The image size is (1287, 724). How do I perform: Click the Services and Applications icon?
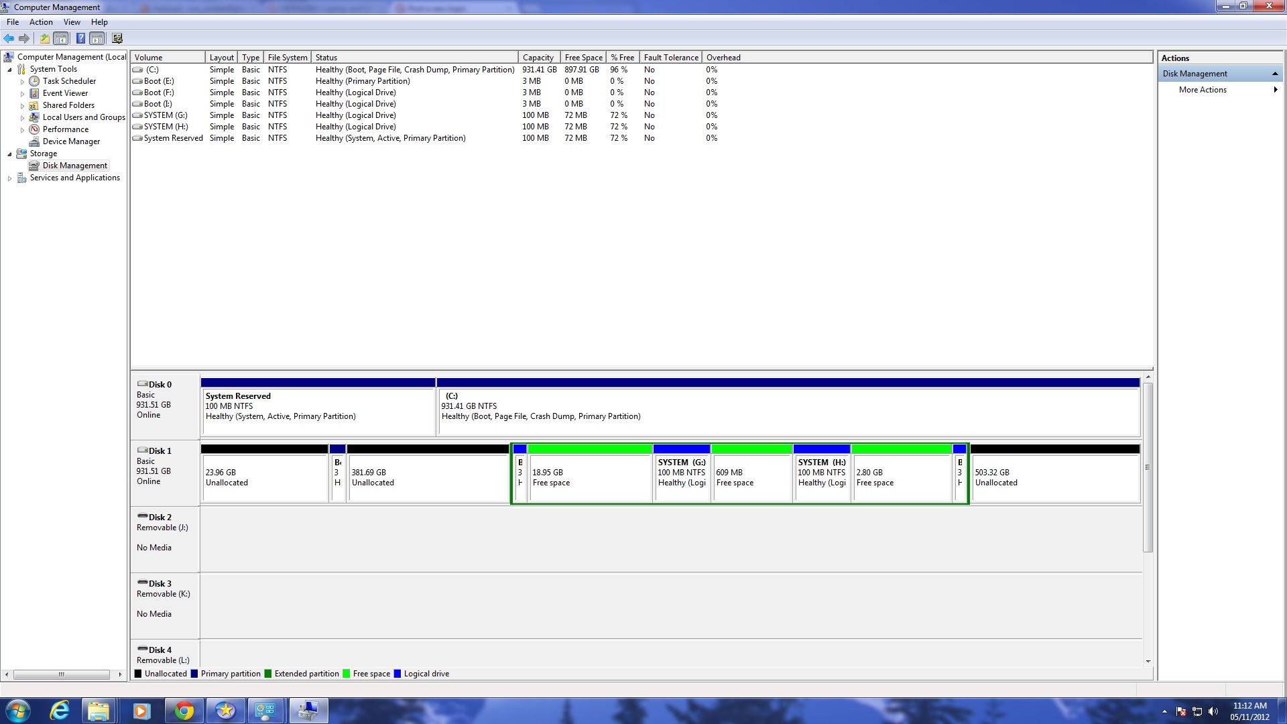[x=21, y=178]
